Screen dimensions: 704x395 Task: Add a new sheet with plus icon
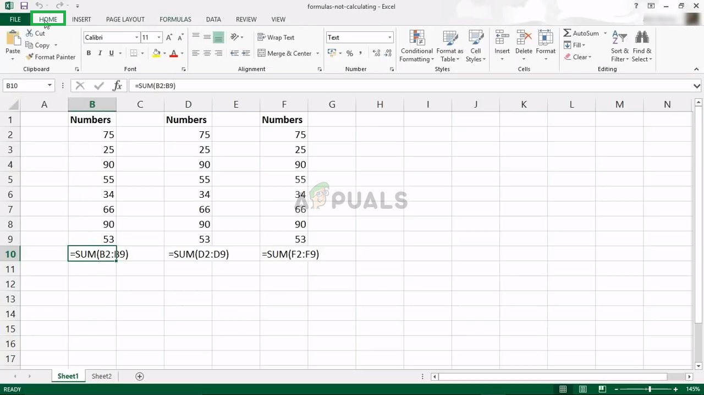pos(140,376)
